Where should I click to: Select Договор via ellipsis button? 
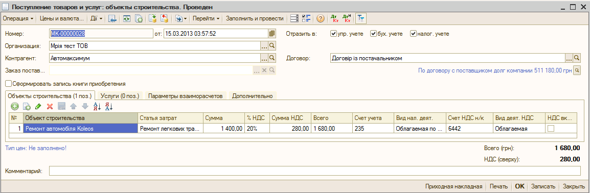coord(569,59)
